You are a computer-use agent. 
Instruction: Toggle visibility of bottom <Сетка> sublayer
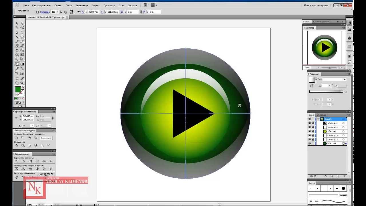(309, 144)
